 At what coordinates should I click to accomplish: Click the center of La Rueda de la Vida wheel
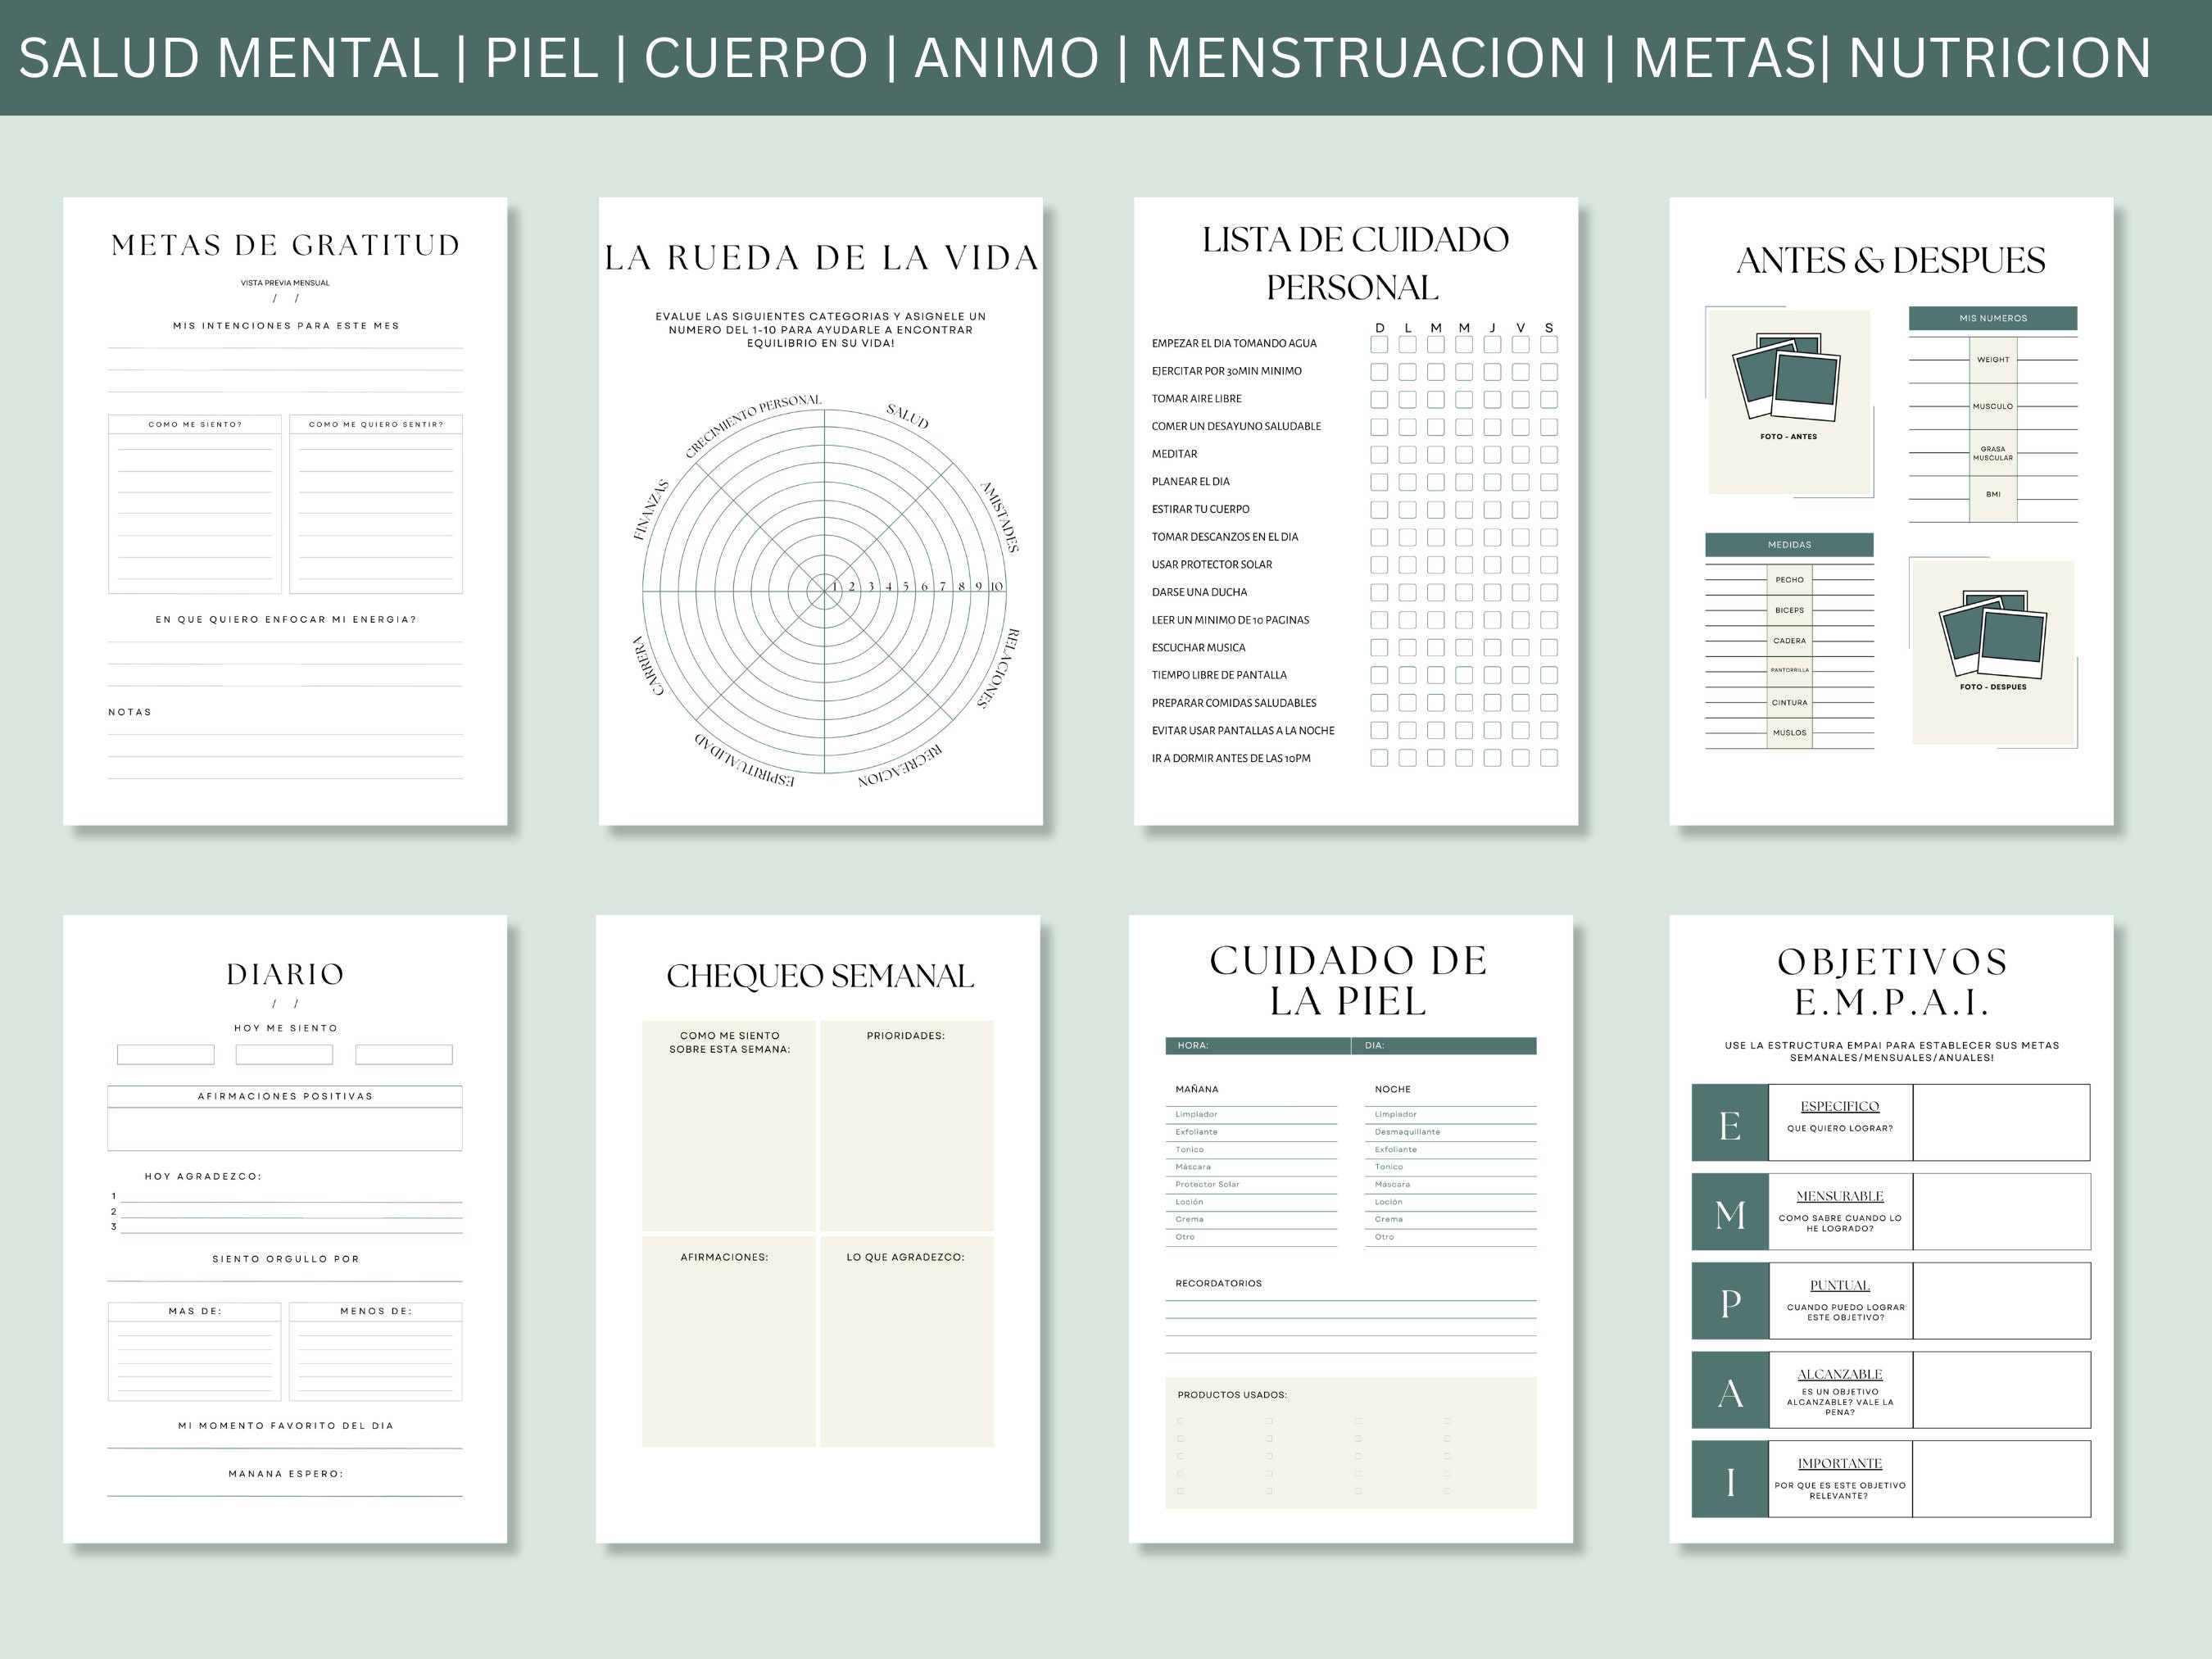tap(825, 593)
